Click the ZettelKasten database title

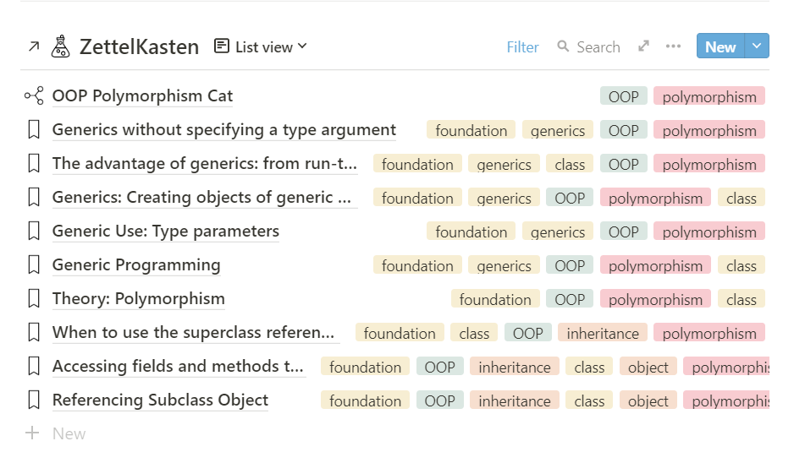tap(139, 46)
